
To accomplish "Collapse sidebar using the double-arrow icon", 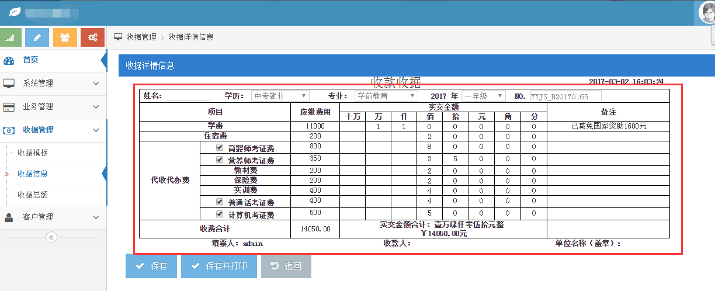I will 51,237.
